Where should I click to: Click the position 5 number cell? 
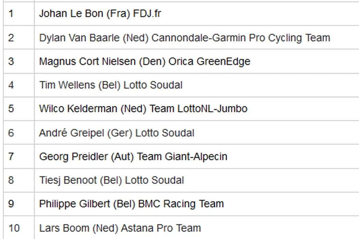[11, 109]
